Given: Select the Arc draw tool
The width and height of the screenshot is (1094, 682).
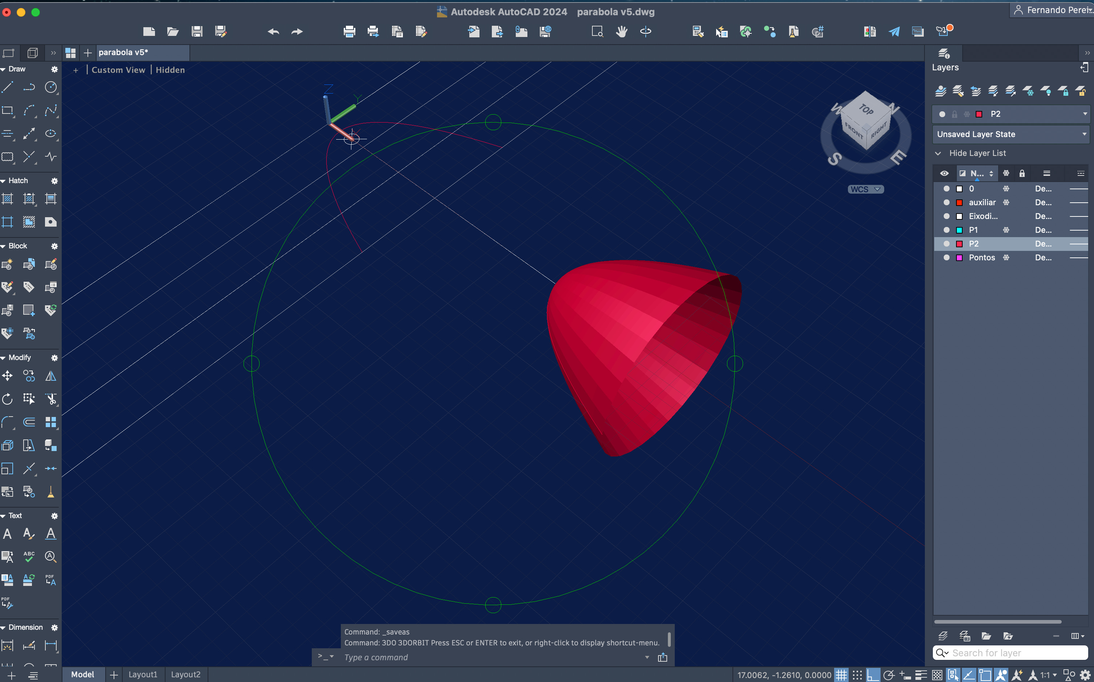Looking at the screenshot, I should (x=29, y=111).
